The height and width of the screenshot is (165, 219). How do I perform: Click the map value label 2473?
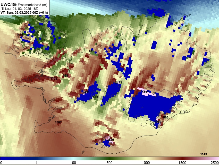[x=119, y=82]
